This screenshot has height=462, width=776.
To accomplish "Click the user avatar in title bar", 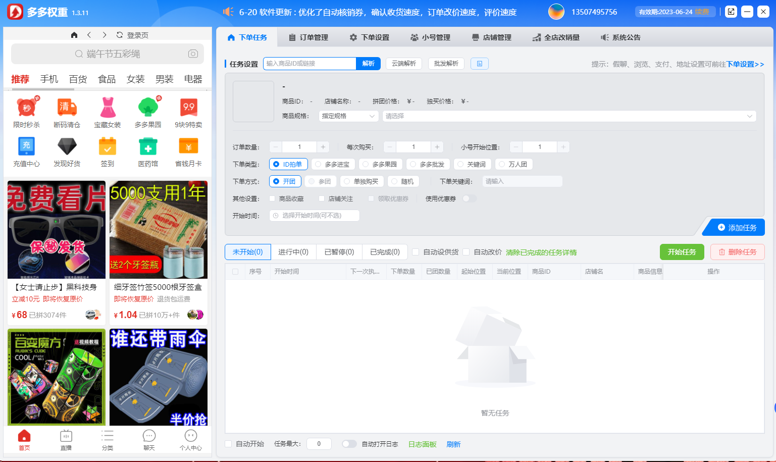I will click(x=556, y=12).
